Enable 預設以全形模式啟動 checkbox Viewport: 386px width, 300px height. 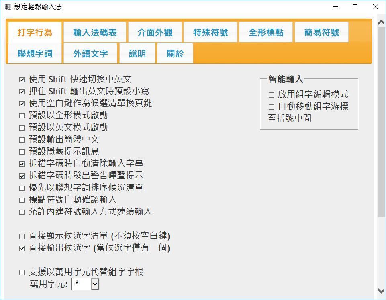[x=22, y=116]
